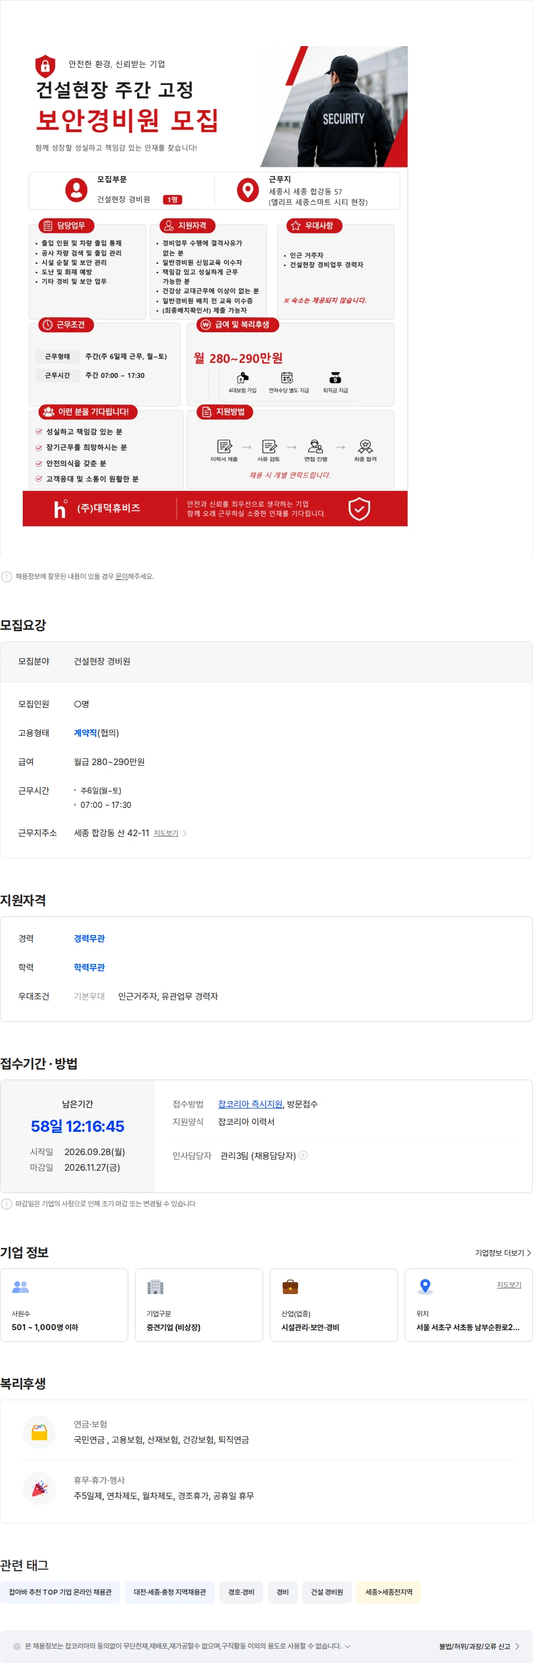Image resolution: width=533 pixels, height=1663 pixels.
Task: Click the 면접 진행 step icon
Action: [x=315, y=446]
